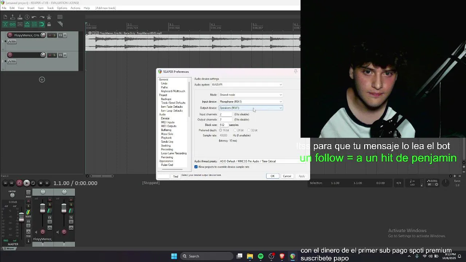The width and height of the screenshot is (466, 262).
Task: Toggle grid lines toolbar icon
Action: [x=34, y=24]
